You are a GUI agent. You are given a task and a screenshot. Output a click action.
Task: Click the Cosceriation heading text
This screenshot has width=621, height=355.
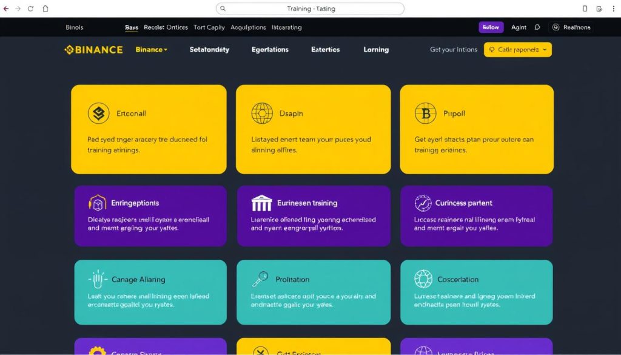tap(458, 279)
